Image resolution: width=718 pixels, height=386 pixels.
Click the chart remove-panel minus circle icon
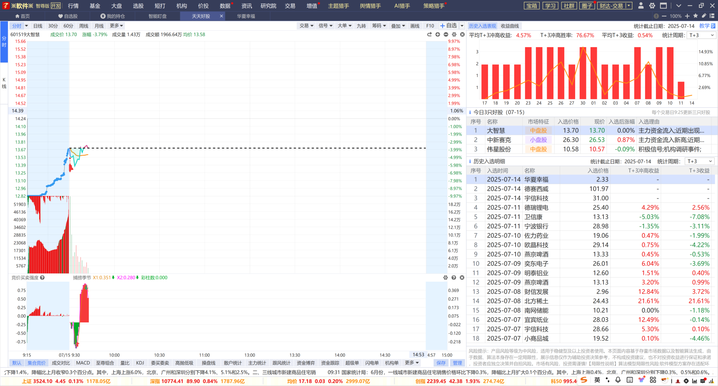[x=446, y=34]
